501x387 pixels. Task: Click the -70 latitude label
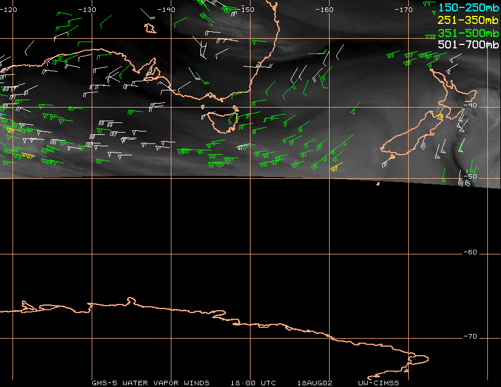(470, 336)
